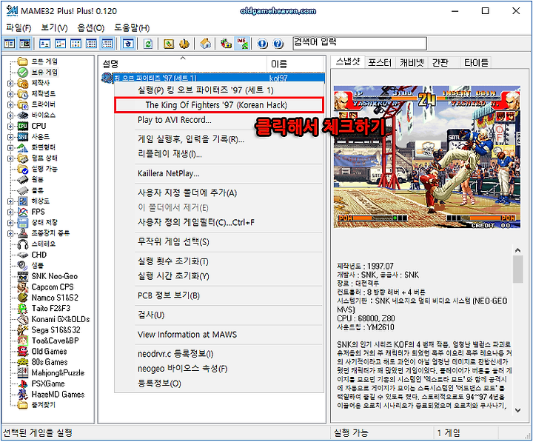This screenshot has width=533, height=442.
Task: Expand the first plus node under owned games
Action: [x=10, y=83]
